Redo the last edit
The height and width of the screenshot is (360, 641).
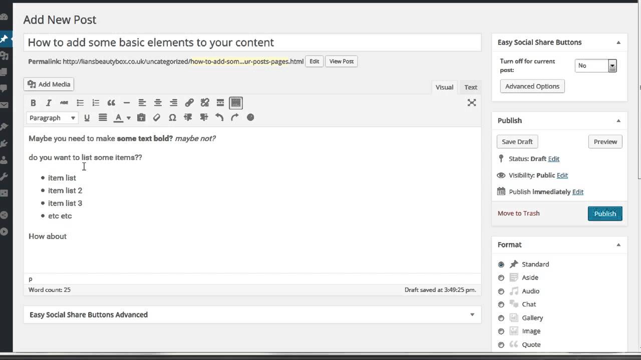pos(235,117)
